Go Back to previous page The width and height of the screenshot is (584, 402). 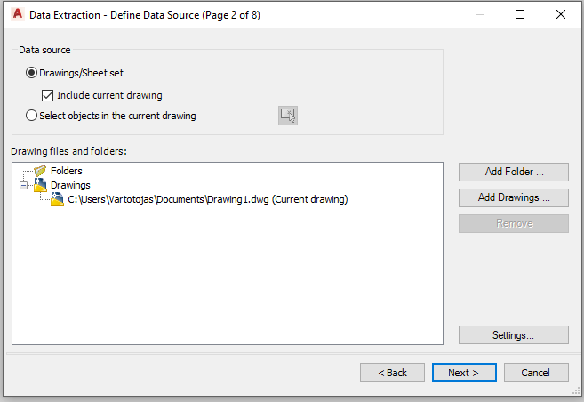392,372
